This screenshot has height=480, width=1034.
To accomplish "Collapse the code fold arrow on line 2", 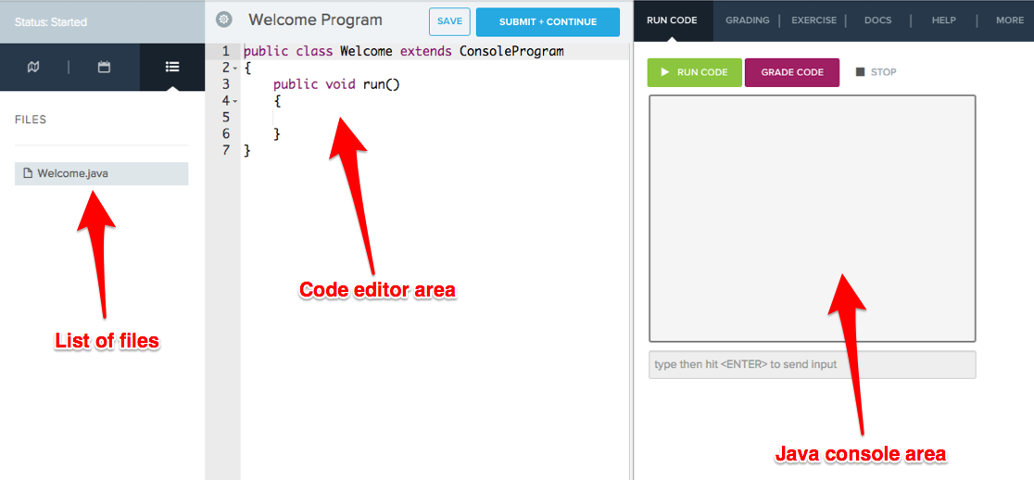I will [x=235, y=68].
